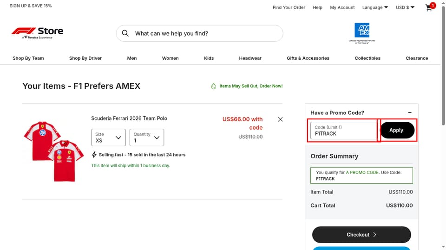
Task: Open the Collectibles menu
Action: point(367,58)
